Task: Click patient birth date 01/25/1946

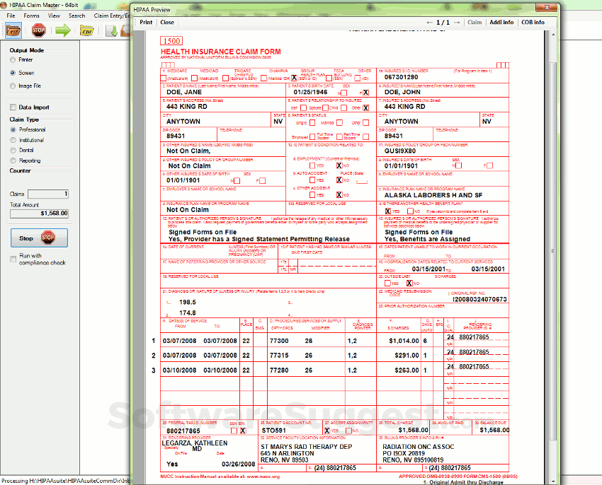Action: (x=311, y=92)
